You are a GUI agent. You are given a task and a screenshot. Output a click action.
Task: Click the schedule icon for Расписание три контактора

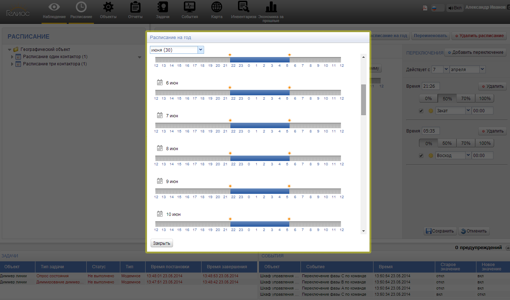click(18, 64)
